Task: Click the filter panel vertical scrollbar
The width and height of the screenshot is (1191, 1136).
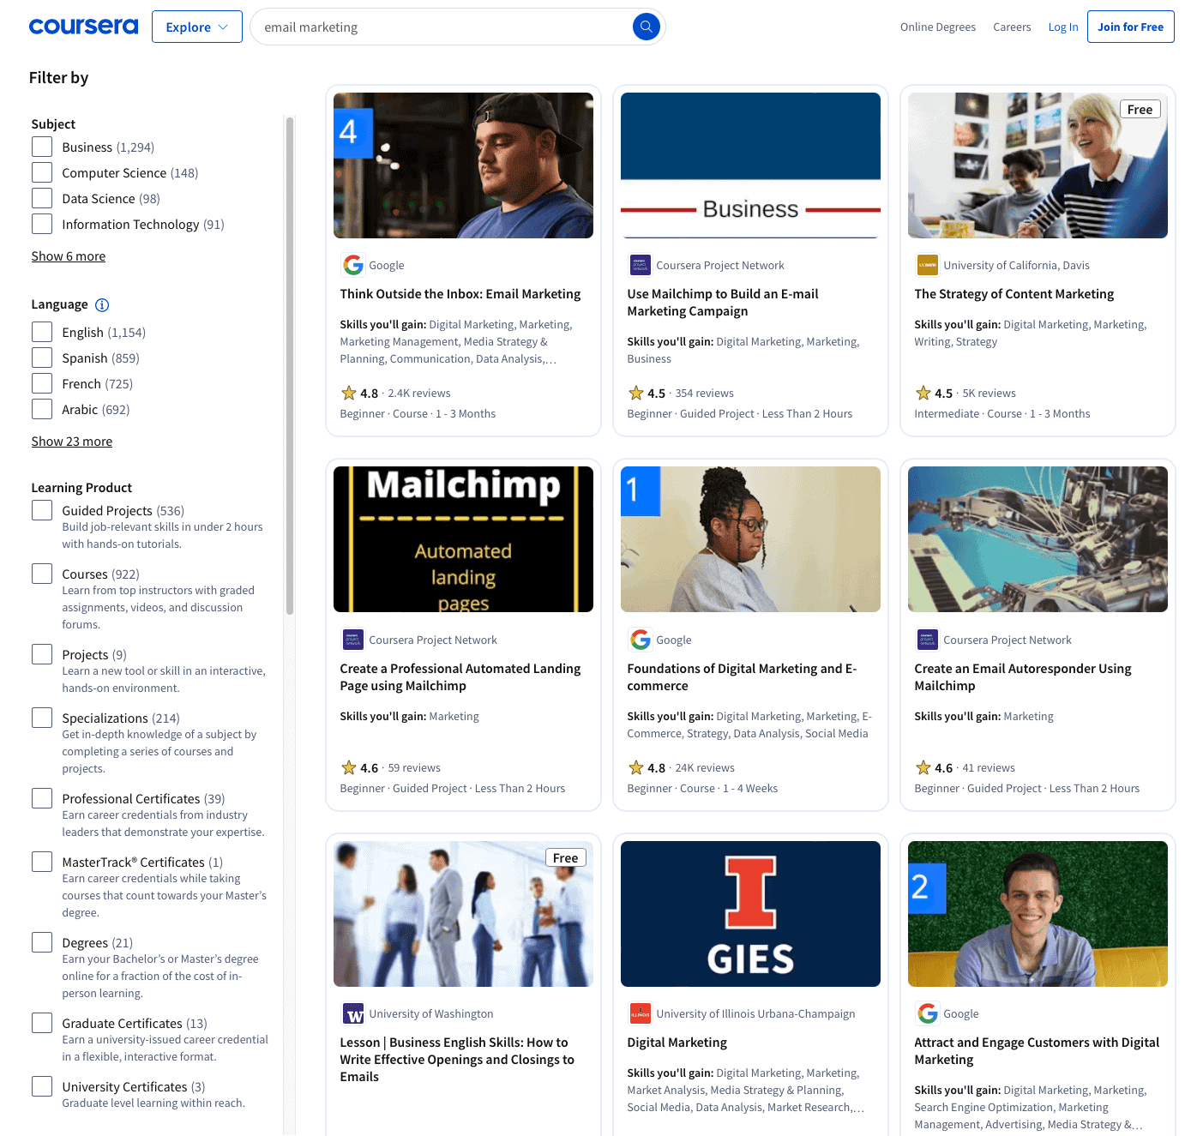Action: click(x=290, y=367)
